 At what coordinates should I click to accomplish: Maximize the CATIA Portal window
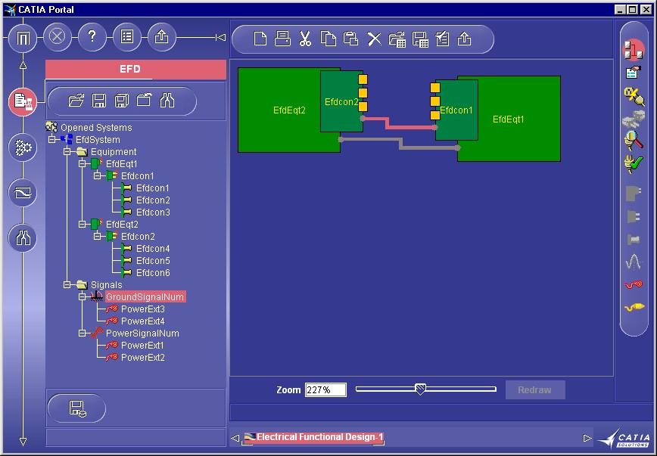633,10
